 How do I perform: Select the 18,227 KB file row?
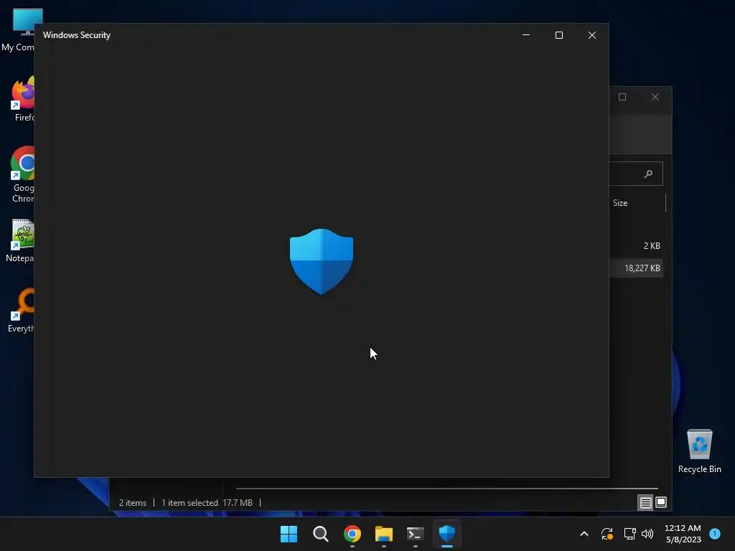(636, 268)
